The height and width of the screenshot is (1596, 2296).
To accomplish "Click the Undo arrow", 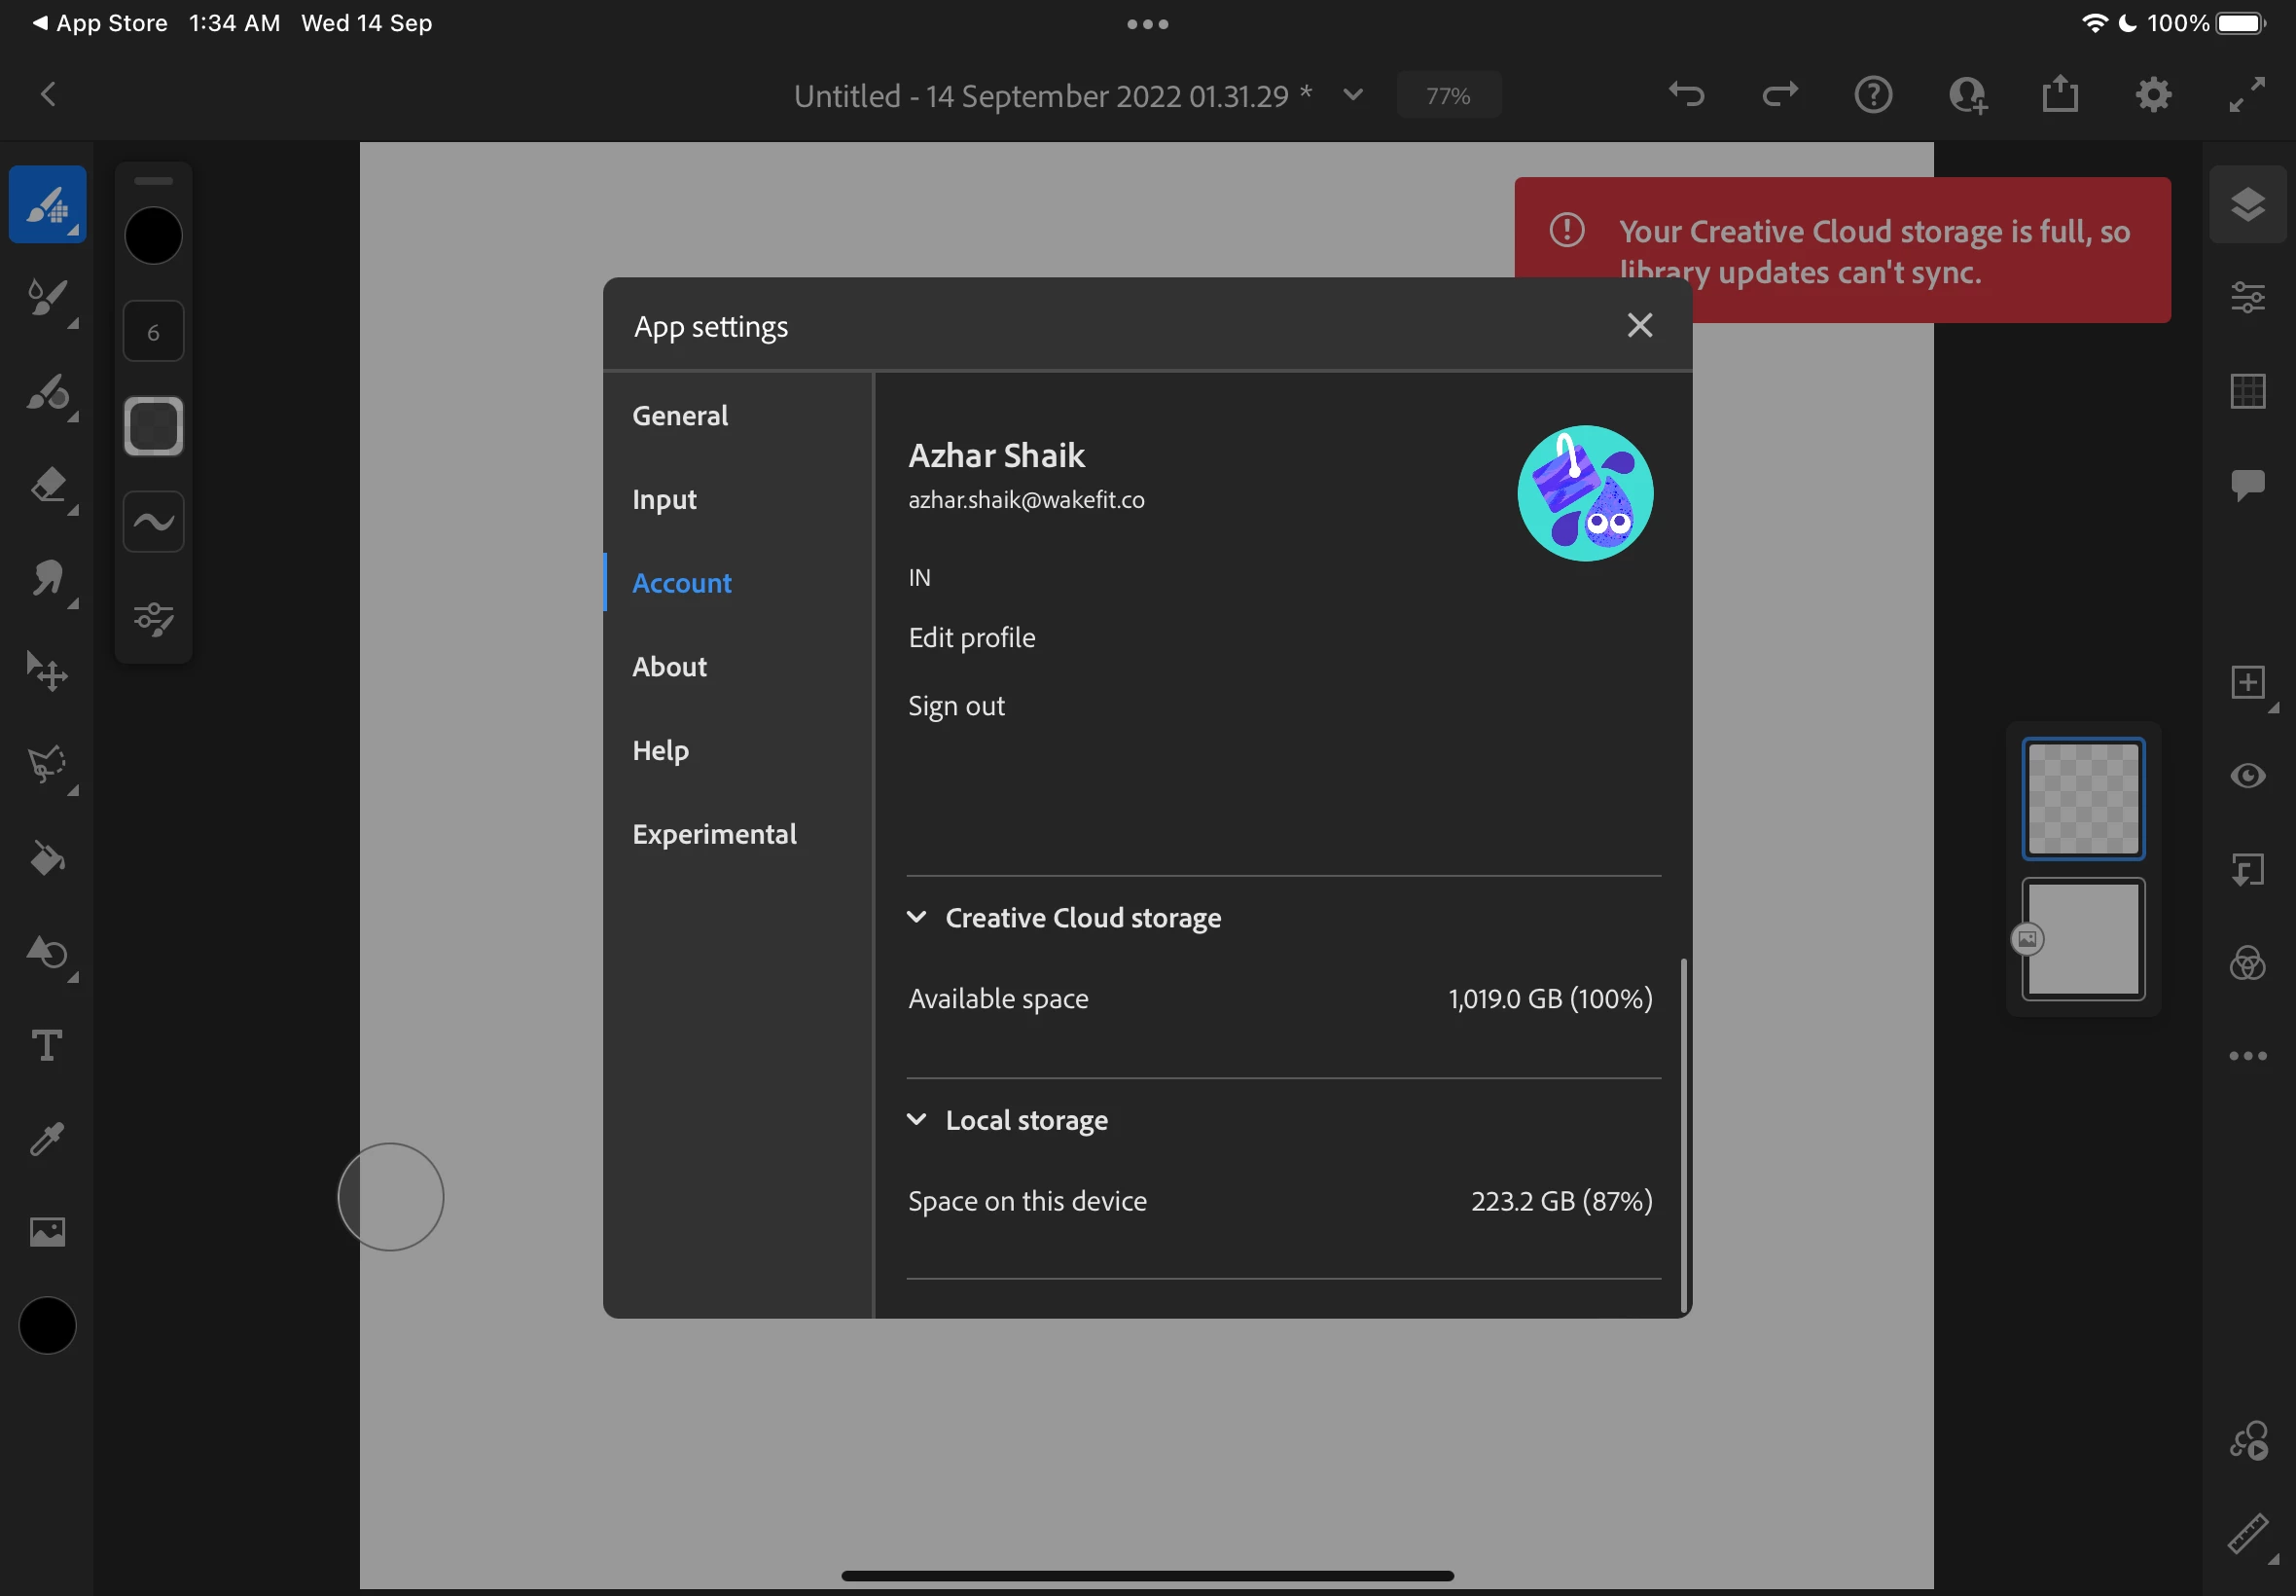I will click(x=1686, y=95).
